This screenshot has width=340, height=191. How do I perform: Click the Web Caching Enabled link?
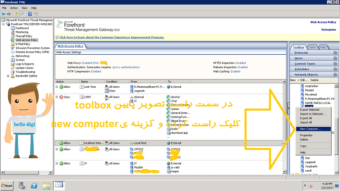click(x=235, y=71)
